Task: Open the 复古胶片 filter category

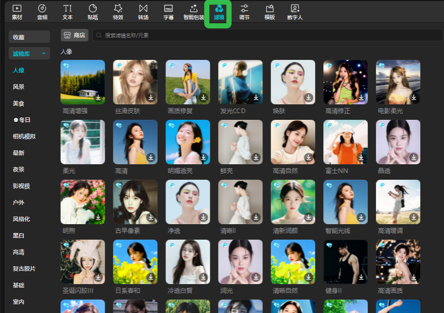Action: tap(24, 269)
